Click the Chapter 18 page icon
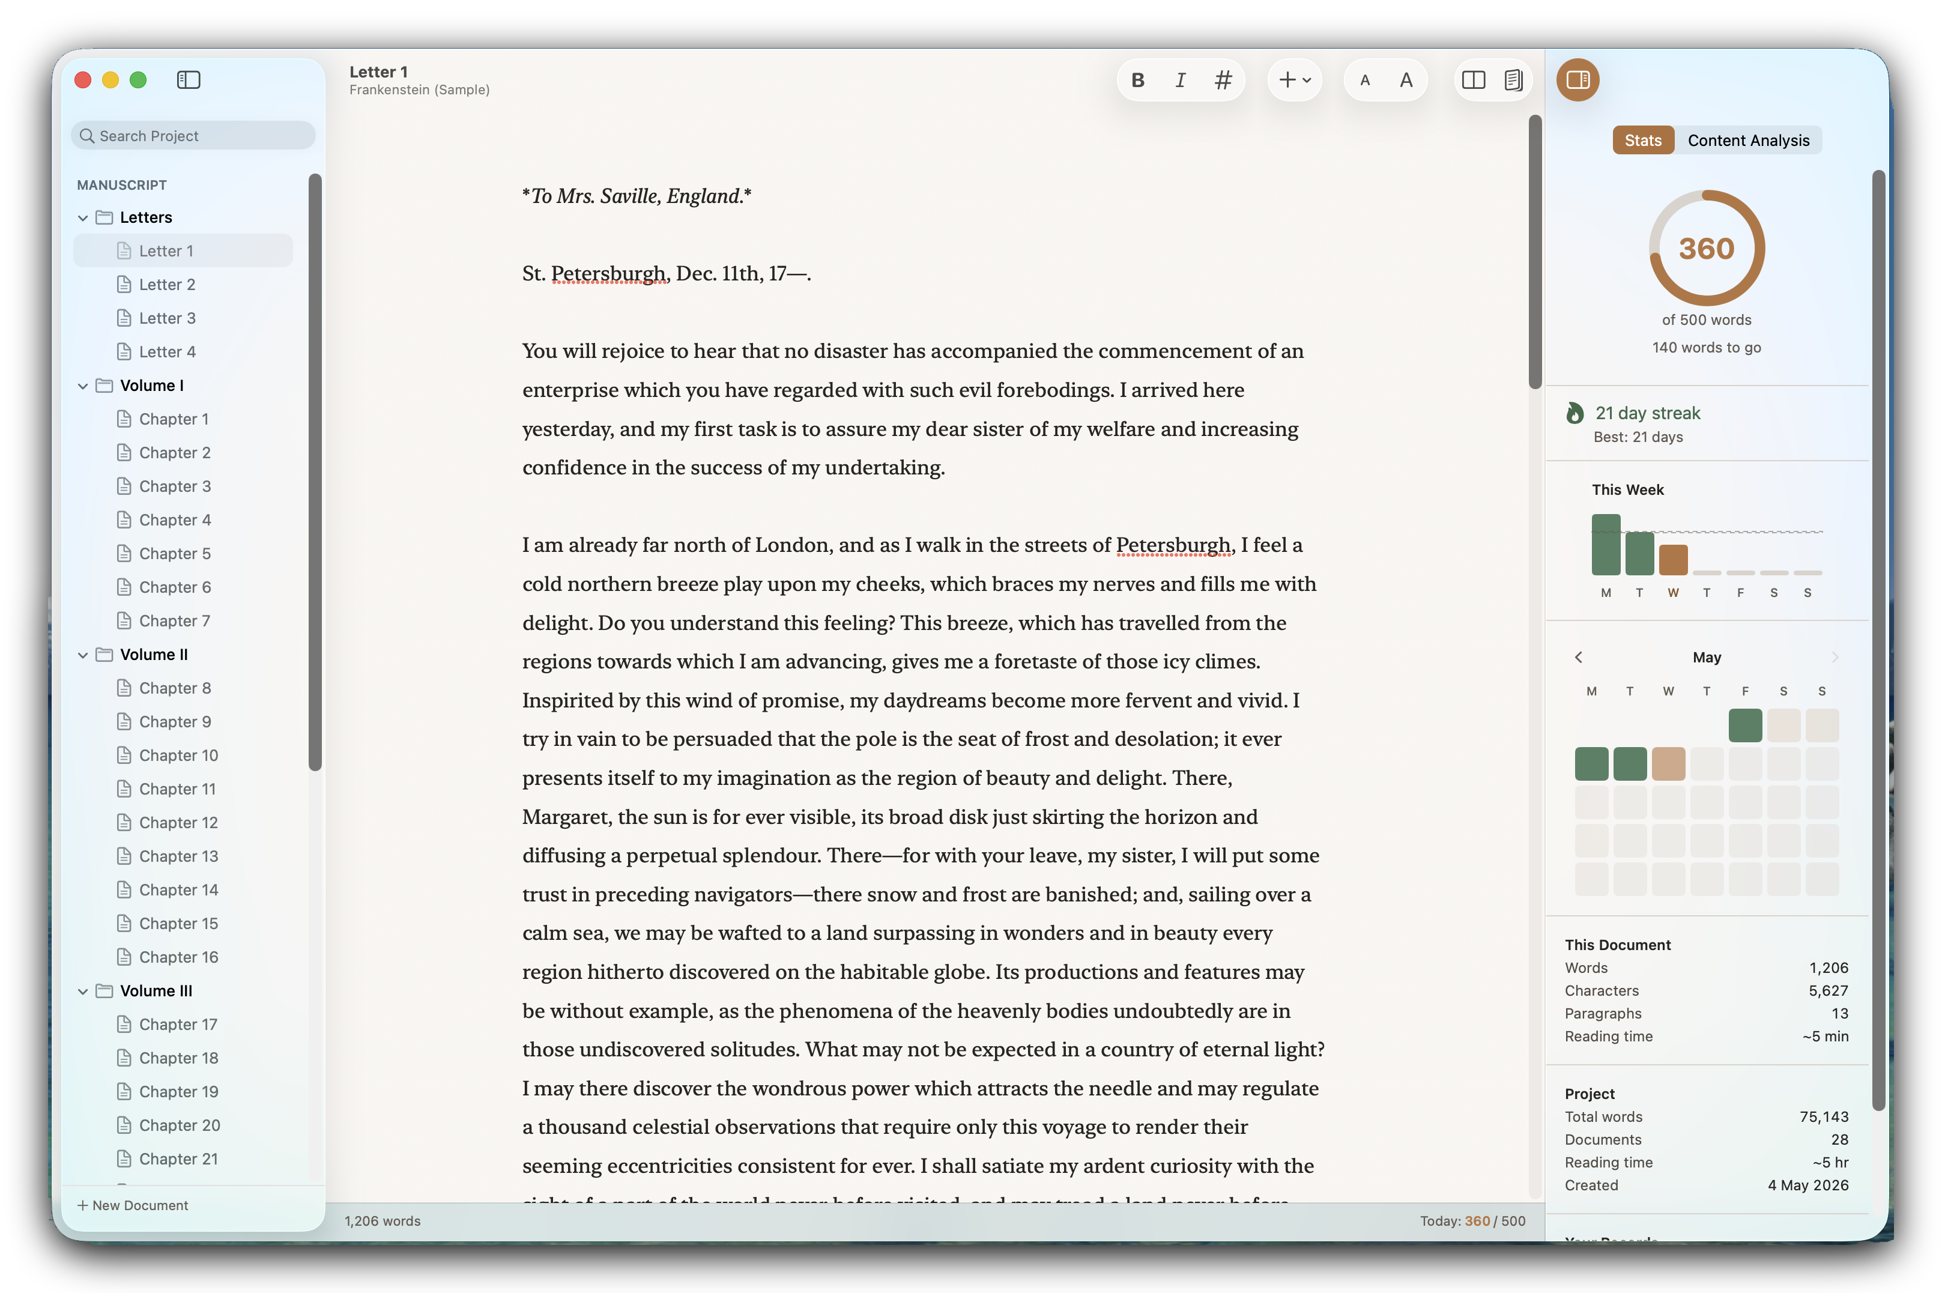This screenshot has height=1293, width=1942. [124, 1058]
